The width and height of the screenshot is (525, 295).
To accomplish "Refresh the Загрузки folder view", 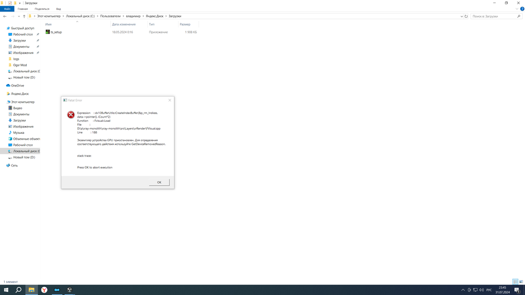I will 466,16.
